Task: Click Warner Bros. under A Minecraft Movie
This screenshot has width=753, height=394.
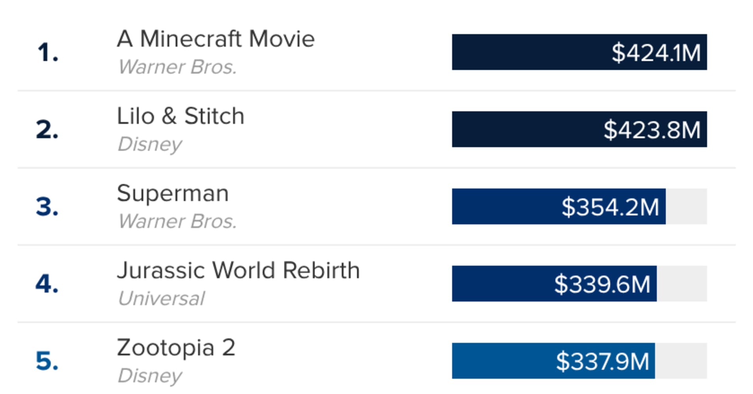Action: click(x=177, y=67)
